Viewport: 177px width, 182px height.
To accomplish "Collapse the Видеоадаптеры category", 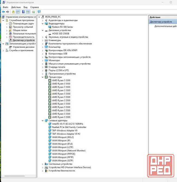I will 43,24.
